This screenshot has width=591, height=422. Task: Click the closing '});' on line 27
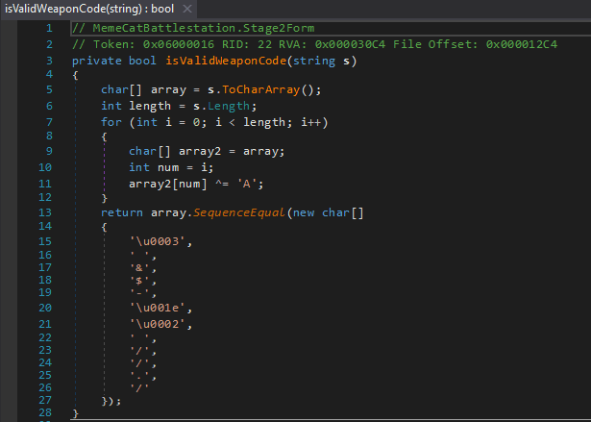pyautogui.click(x=111, y=401)
